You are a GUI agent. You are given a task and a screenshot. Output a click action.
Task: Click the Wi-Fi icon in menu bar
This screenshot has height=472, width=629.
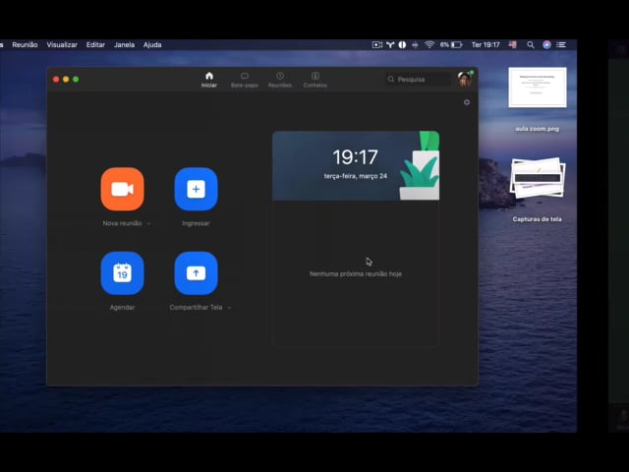(429, 45)
